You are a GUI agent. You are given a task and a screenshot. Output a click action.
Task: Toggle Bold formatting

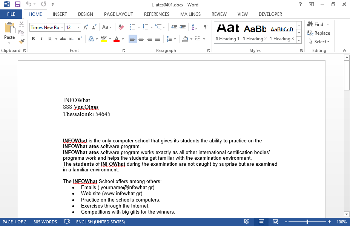(33, 39)
